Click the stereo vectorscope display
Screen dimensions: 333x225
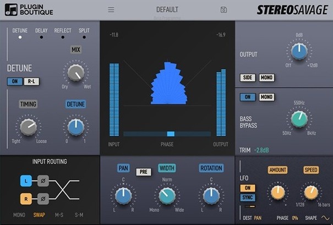click(167, 83)
